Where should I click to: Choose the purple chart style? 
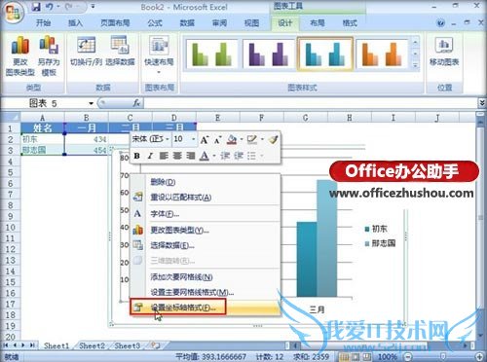coord(269,54)
